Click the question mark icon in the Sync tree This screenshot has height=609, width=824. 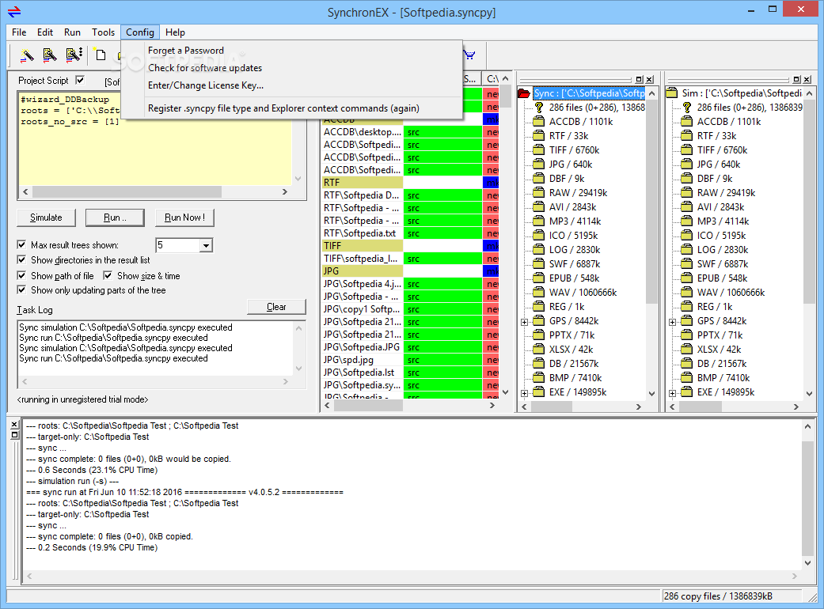(539, 107)
